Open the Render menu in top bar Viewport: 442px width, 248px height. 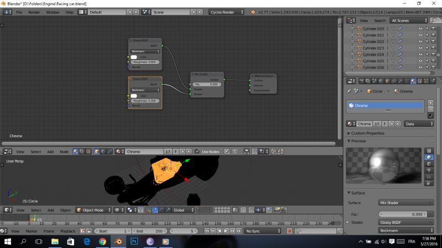coord(34,12)
